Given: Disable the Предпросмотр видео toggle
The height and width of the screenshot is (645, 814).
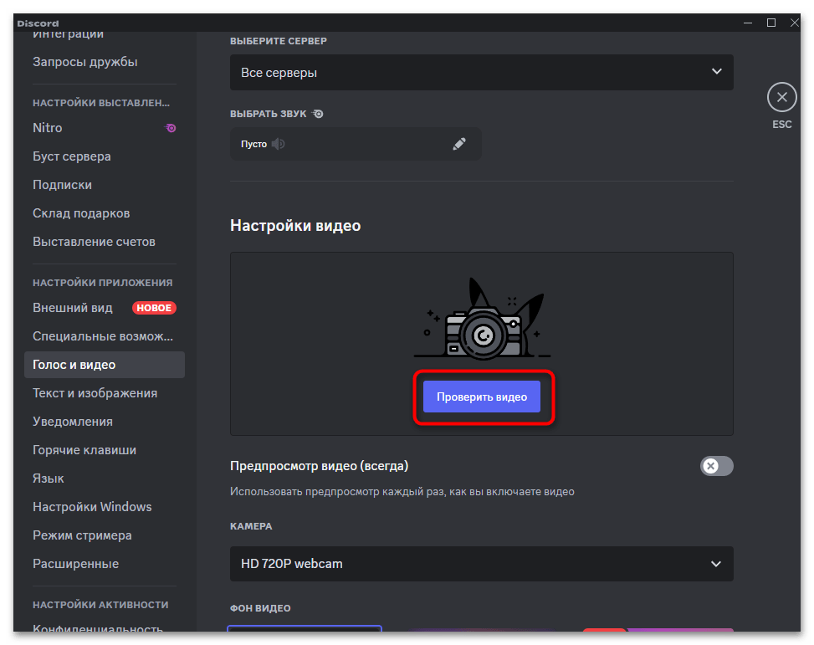Looking at the screenshot, I should [x=716, y=466].
